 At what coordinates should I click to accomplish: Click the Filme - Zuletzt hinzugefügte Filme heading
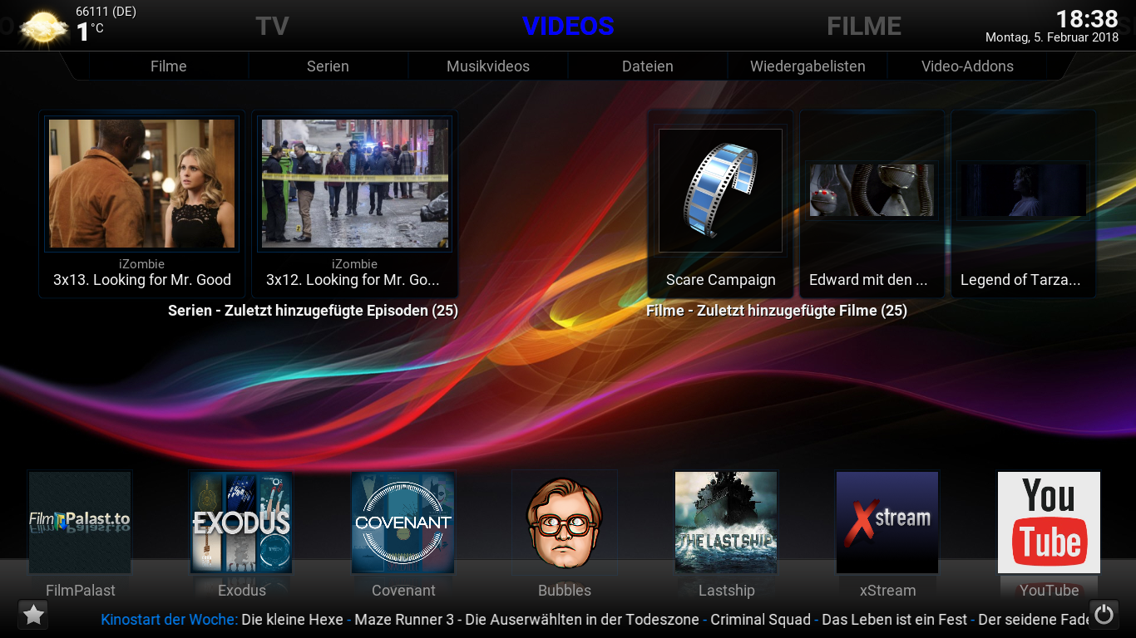coord(777,311)
